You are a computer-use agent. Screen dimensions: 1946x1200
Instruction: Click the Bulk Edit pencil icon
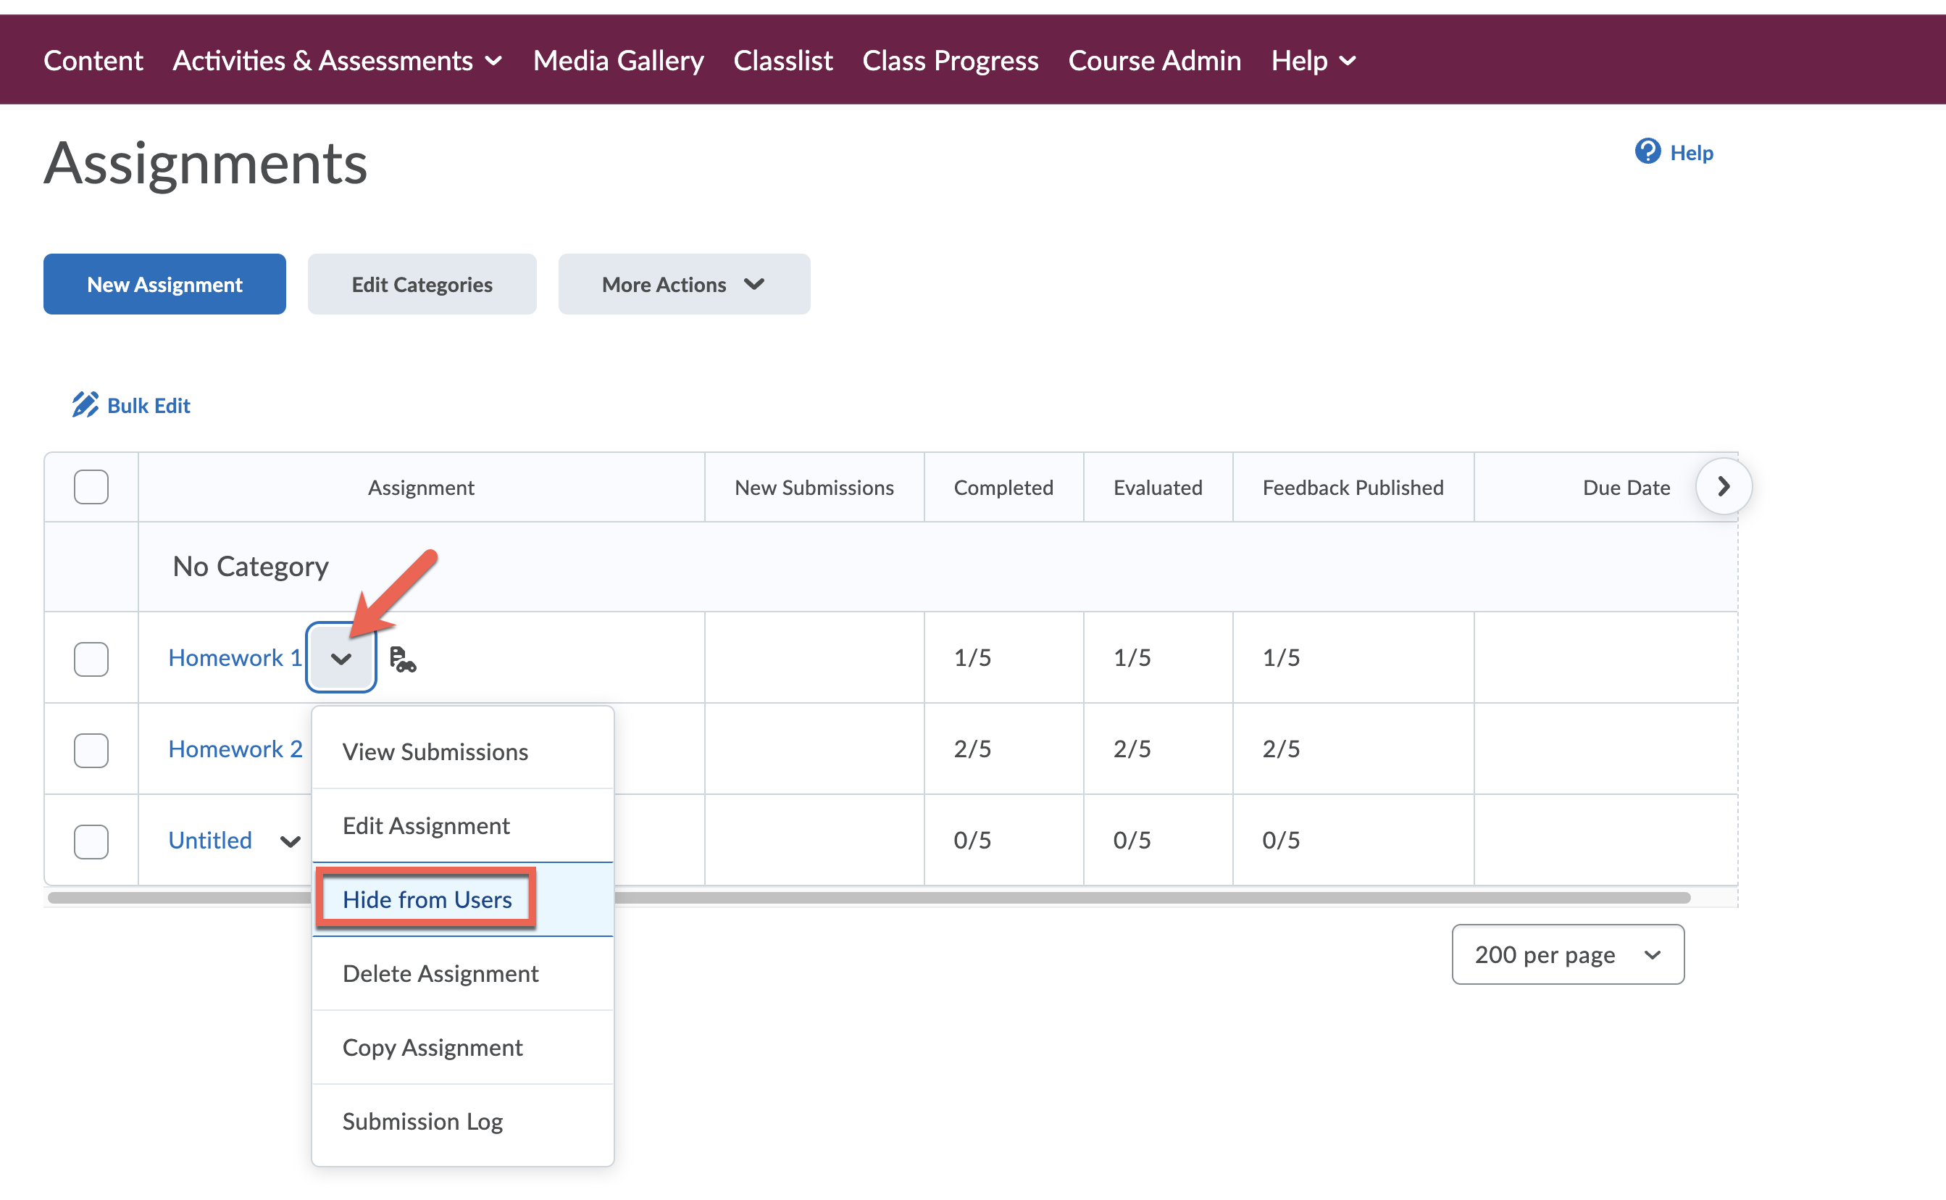(x=85, y=405)
